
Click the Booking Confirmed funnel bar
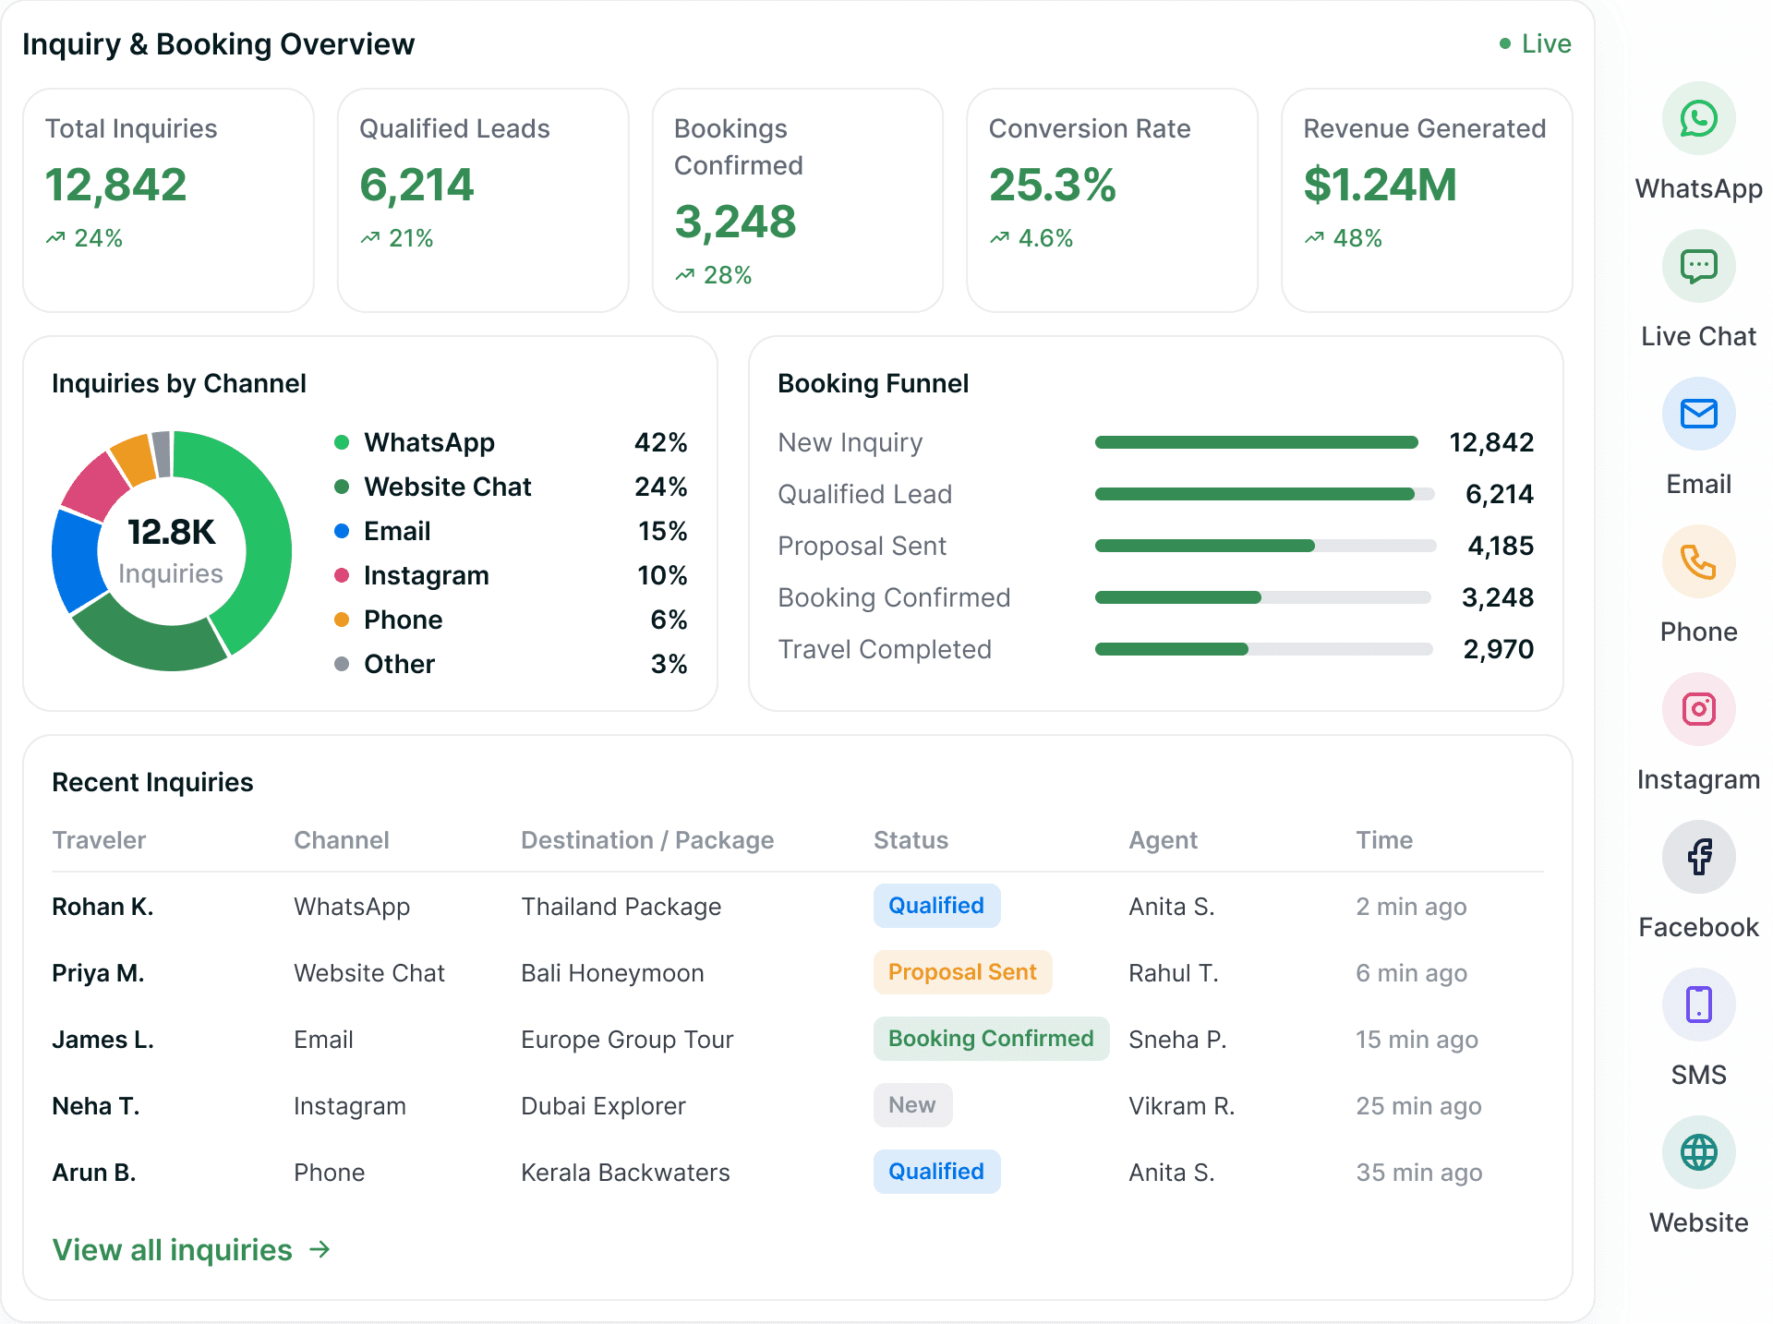point(1263,597)
